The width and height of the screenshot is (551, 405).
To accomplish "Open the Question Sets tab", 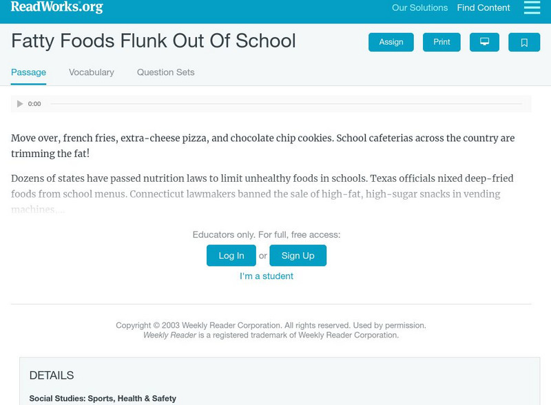I will (165, 72).
